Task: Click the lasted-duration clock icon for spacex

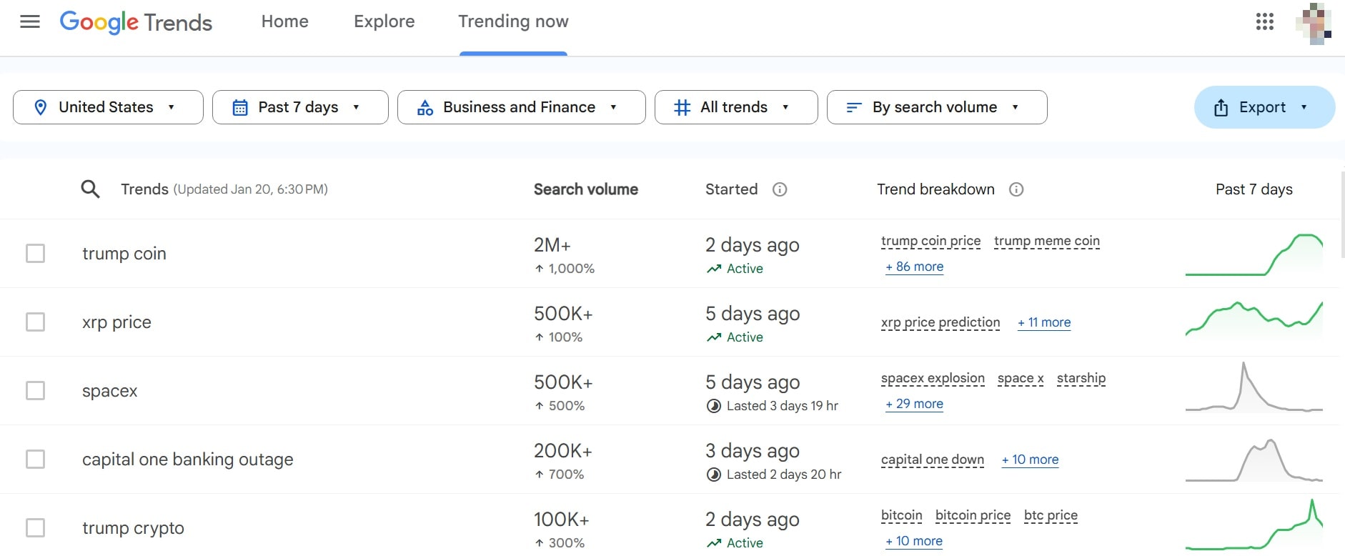Action: tap(713, 406)
